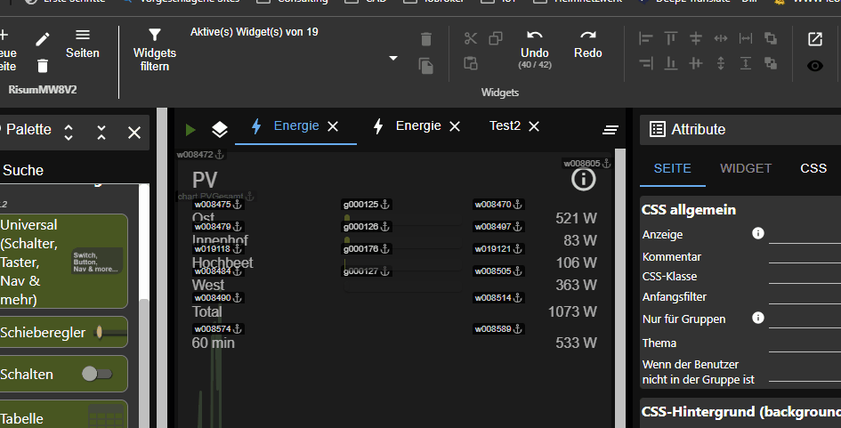
Task: Click the trash icon below the pencil
Action: click(x=43, y=66)
